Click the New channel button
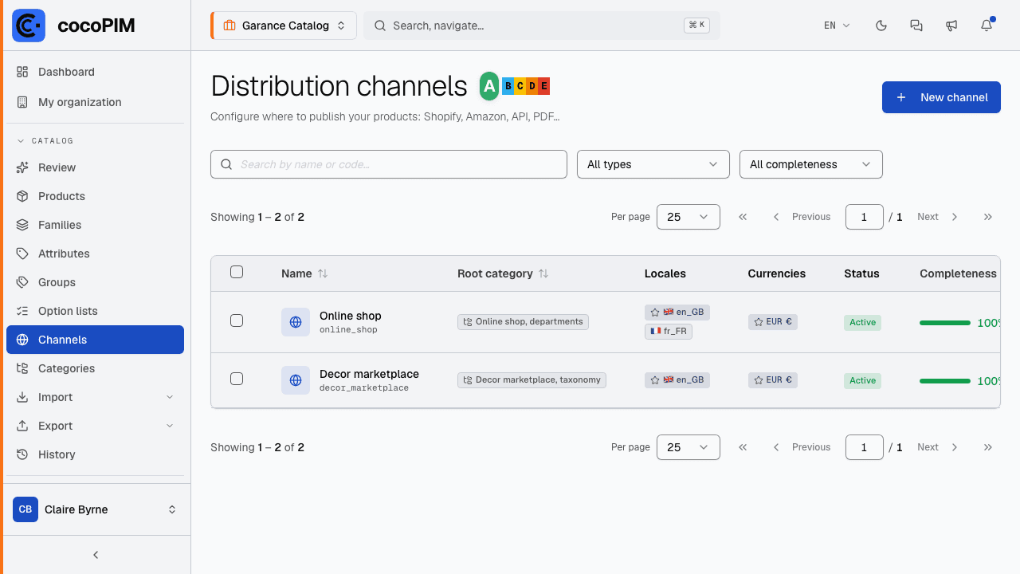Image resolution: width=1020 pixels, height=574 pixels. (941, 97)
